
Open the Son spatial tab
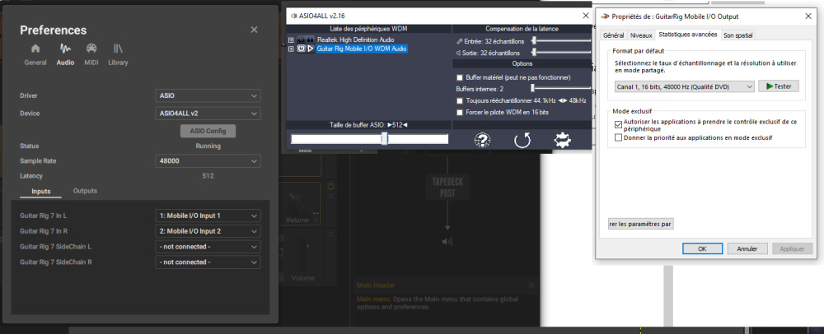(x=737, y=35)
